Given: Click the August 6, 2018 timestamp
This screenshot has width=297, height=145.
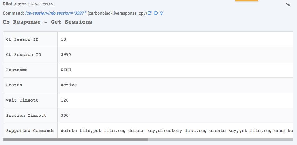Looking at the screenshot, I should [34, 4].
